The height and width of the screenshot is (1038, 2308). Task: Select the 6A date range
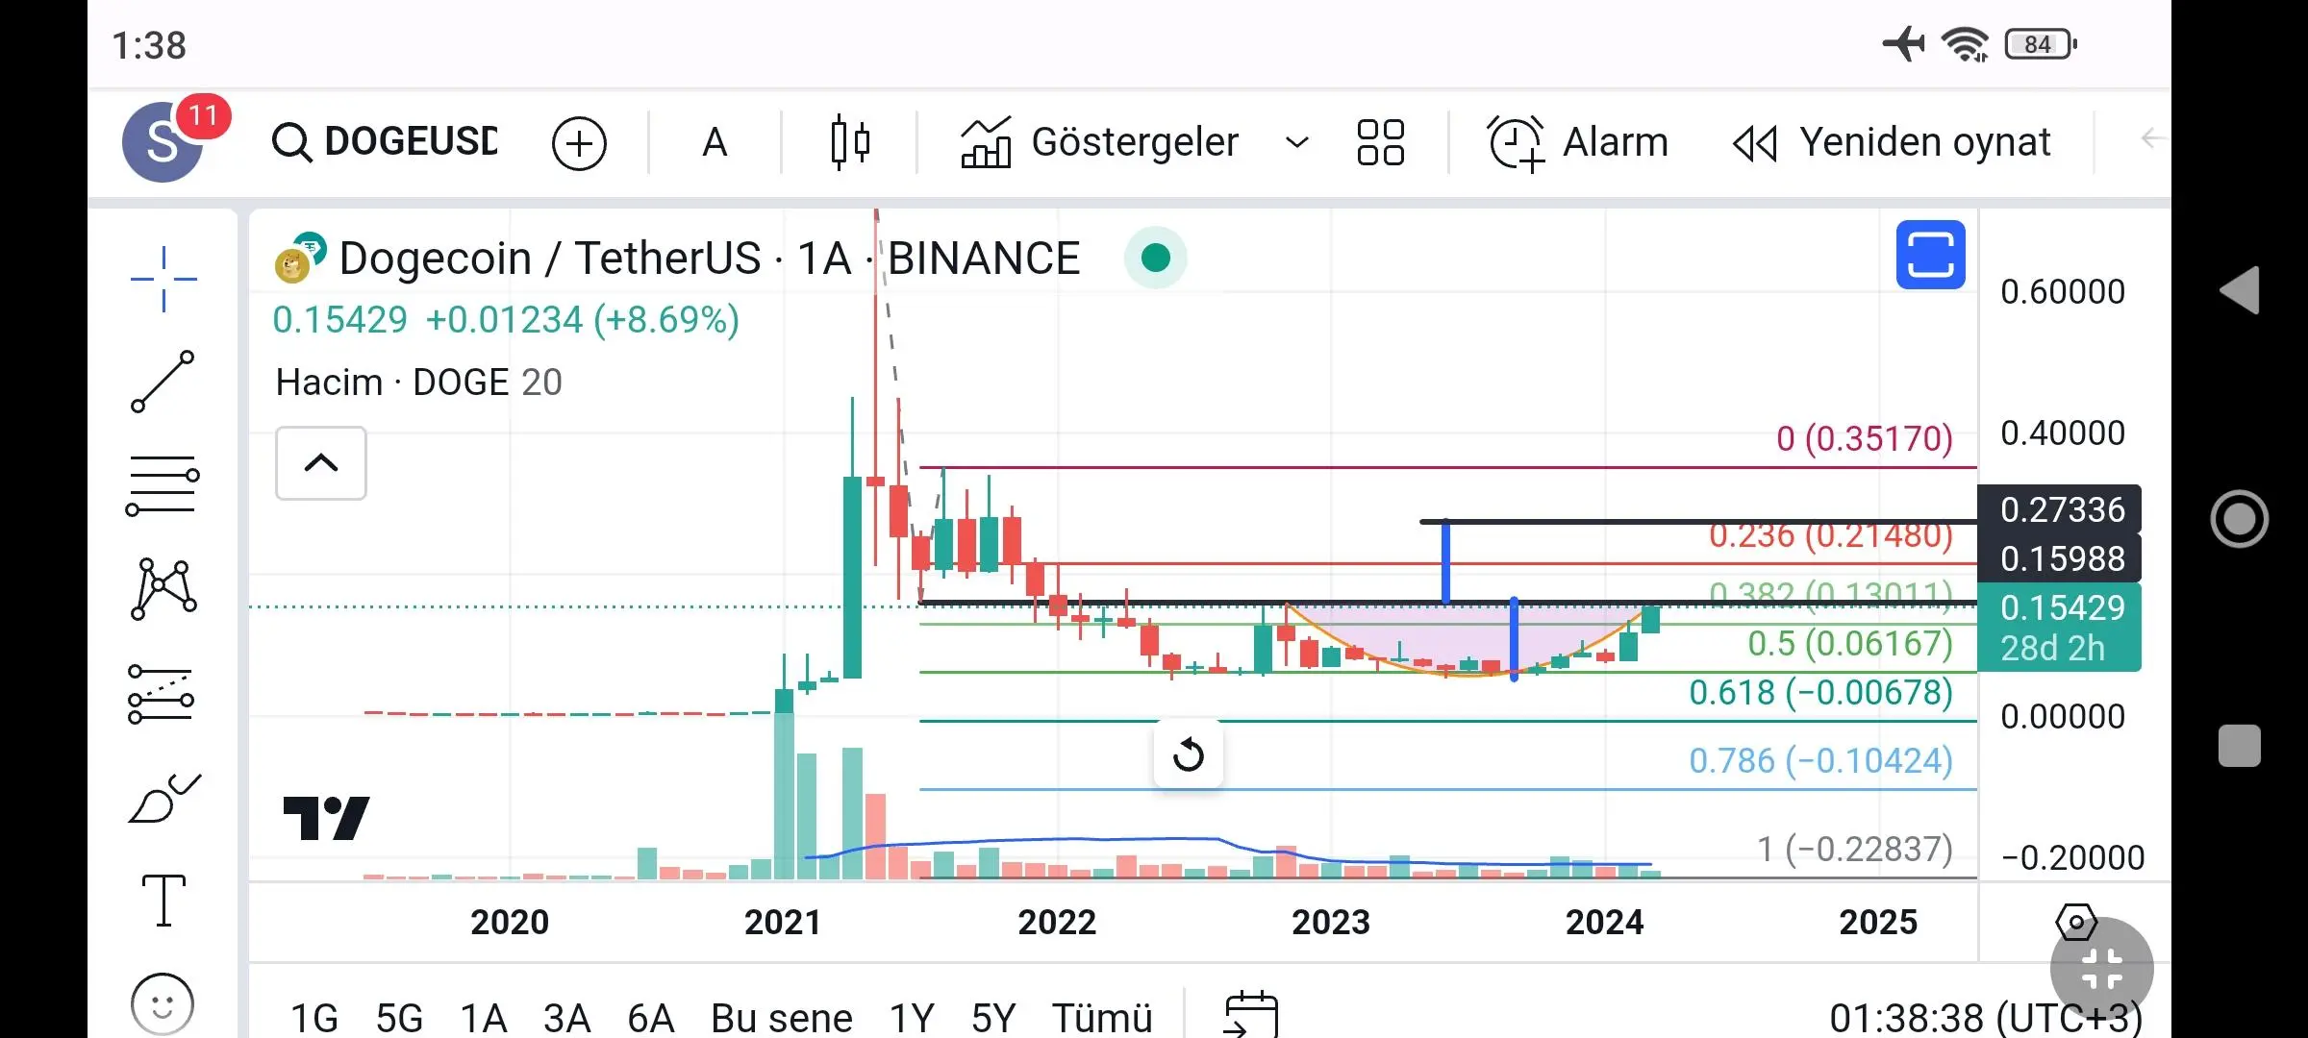point(651,1017)
